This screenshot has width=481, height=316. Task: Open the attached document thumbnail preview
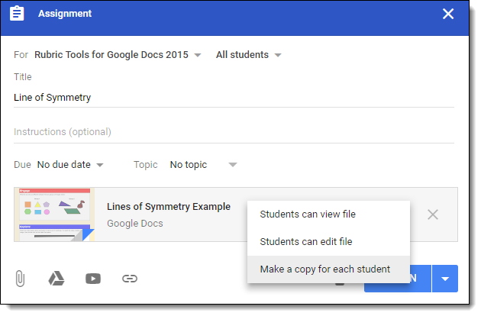(53, 214)
